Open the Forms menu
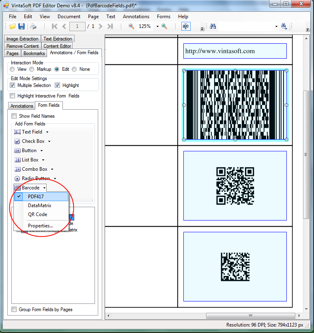The width and height of the screenshot is (314, 333). click(x=164, y=17)
